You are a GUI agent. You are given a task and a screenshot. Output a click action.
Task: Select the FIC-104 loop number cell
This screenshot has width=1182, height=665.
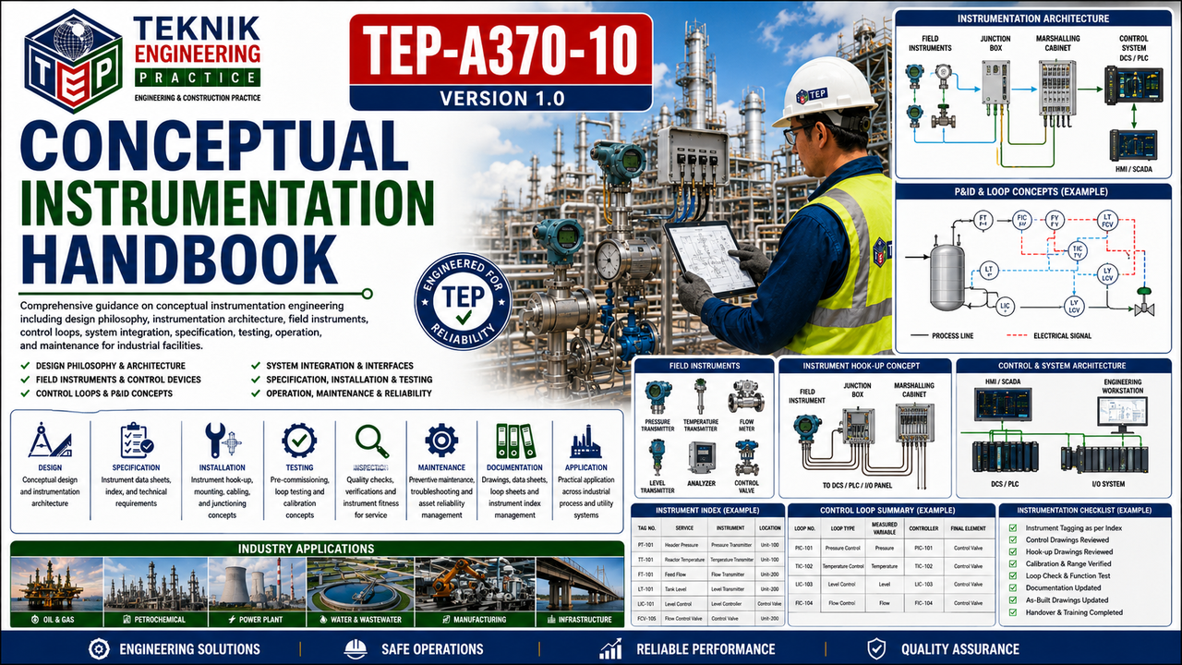tap(805, 602)
